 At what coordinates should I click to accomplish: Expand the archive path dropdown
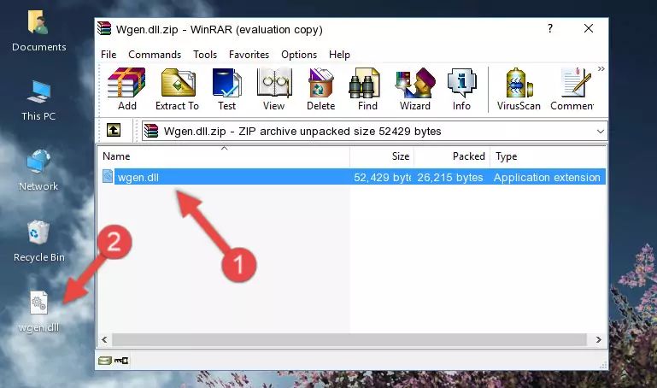(x=600, y=131)
